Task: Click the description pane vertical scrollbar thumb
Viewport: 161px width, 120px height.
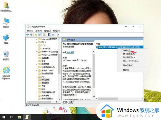Action: [x=94, y=71]
